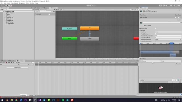Switch to the Project tab
This screenshot has width=182, height=102.
coord(3,61)
